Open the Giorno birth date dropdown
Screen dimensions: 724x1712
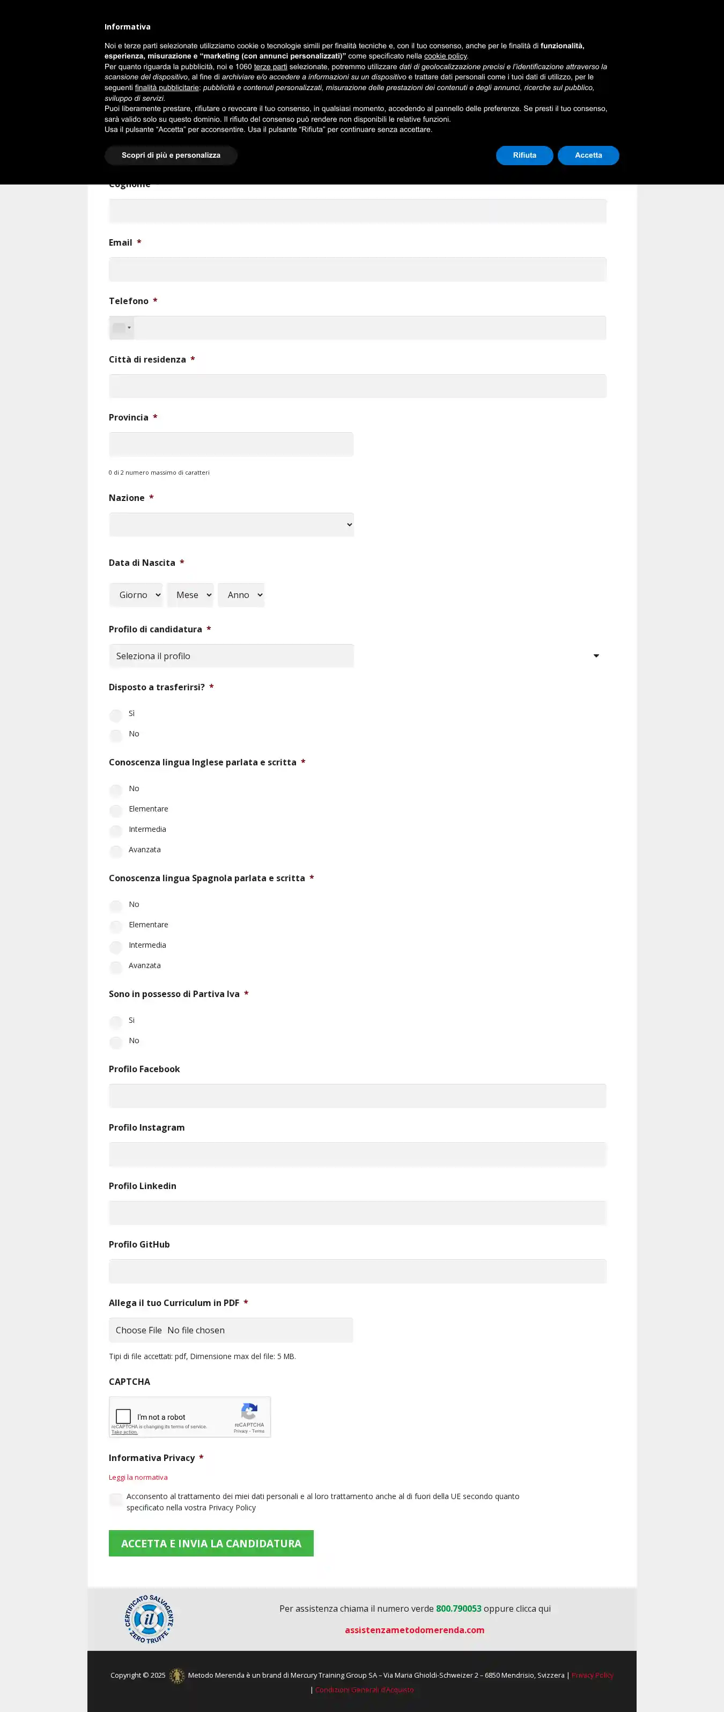[x=136, y=595]
